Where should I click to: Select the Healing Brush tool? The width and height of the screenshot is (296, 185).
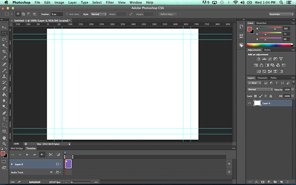point(4,64)
